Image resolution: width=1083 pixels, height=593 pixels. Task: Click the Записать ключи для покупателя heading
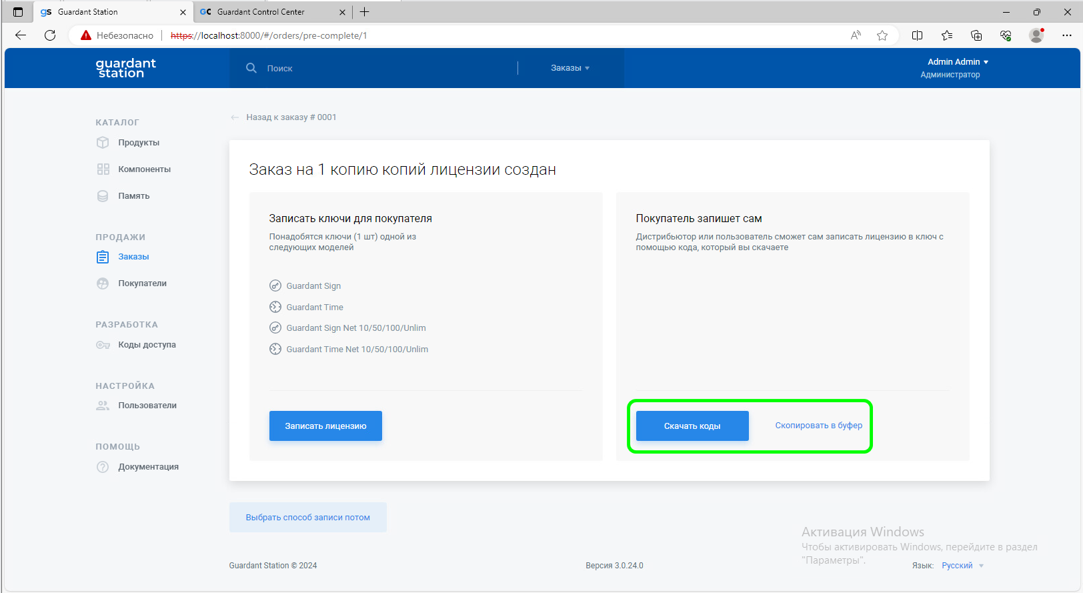[351, 219]
